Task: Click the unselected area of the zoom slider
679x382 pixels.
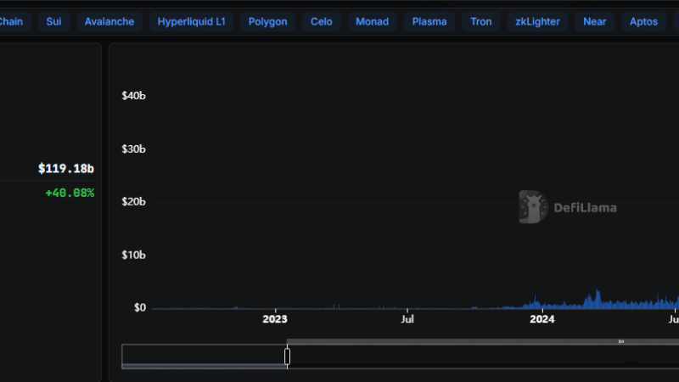Action: 205,357
